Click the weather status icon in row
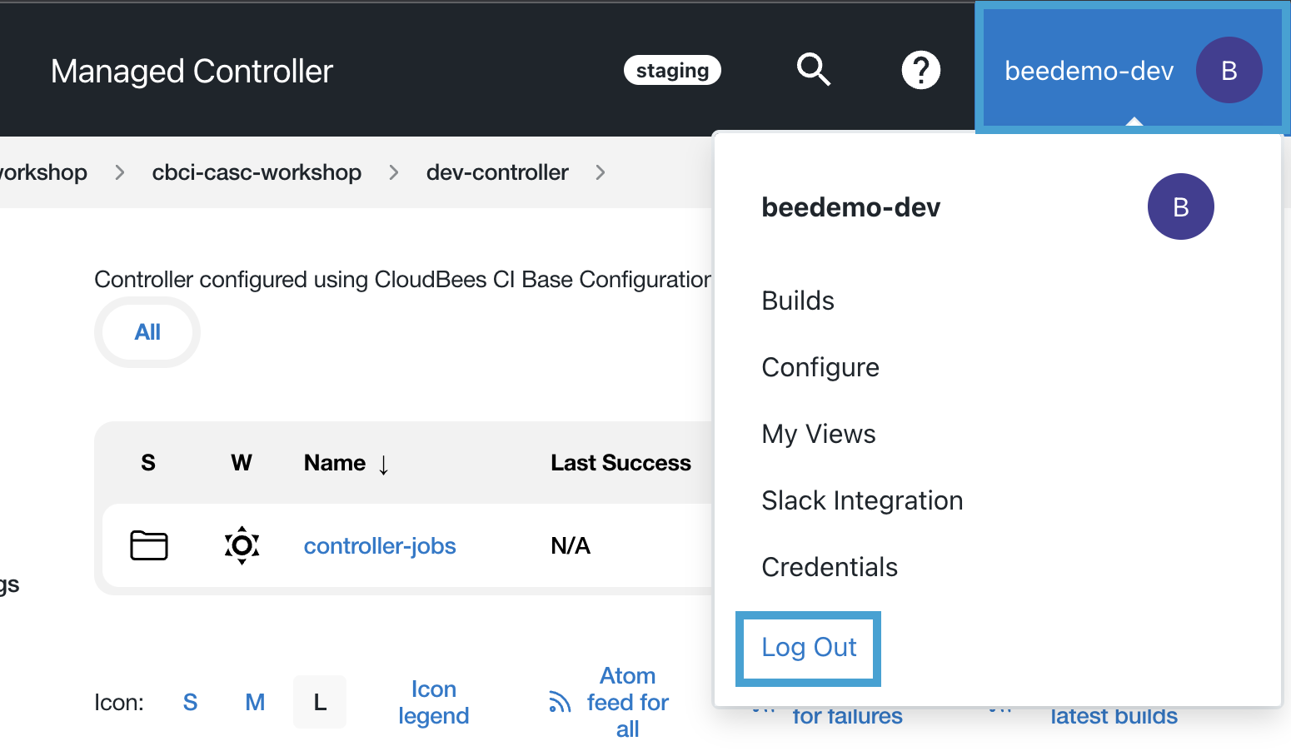This screenshot has width=1291, height=756. 242,545
